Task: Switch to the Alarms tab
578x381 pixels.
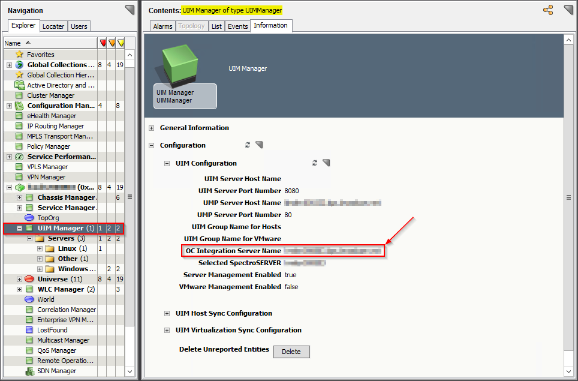Action: click(x=161, y=25)
